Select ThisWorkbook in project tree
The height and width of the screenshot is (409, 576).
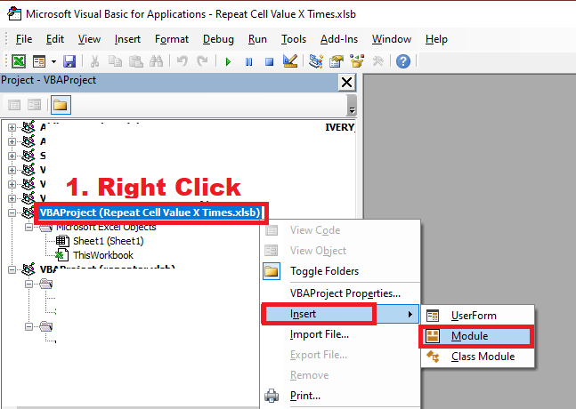[103, 255]
